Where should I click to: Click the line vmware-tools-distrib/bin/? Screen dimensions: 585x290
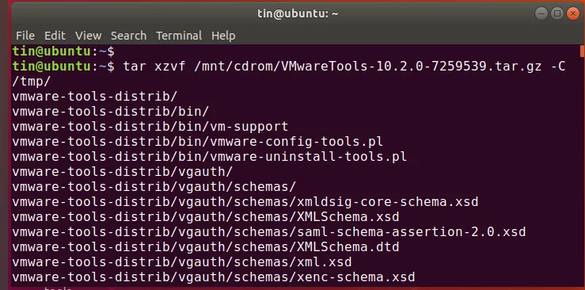[111, 112]
